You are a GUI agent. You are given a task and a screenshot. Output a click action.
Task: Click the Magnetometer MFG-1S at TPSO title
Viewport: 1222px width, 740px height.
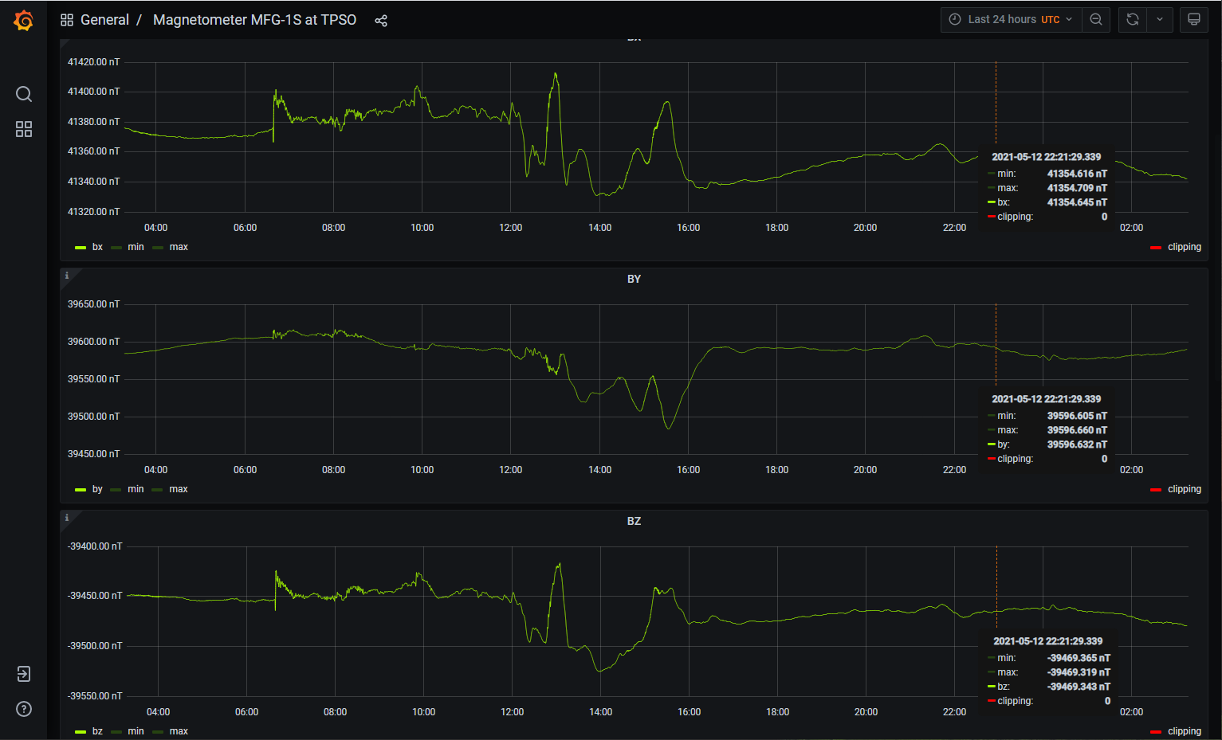[254, 20]
